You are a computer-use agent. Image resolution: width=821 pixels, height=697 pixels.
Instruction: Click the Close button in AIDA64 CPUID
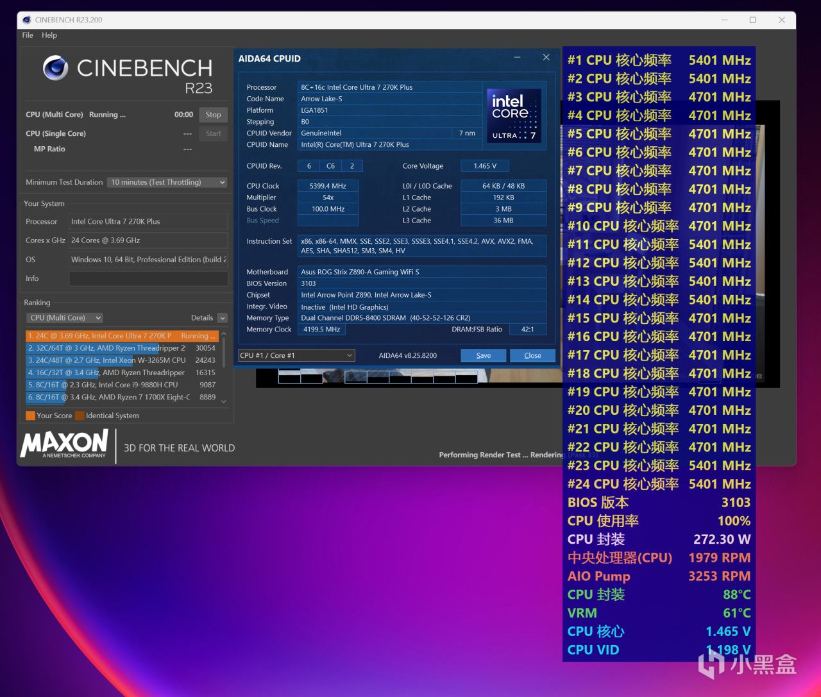(532, 355)
